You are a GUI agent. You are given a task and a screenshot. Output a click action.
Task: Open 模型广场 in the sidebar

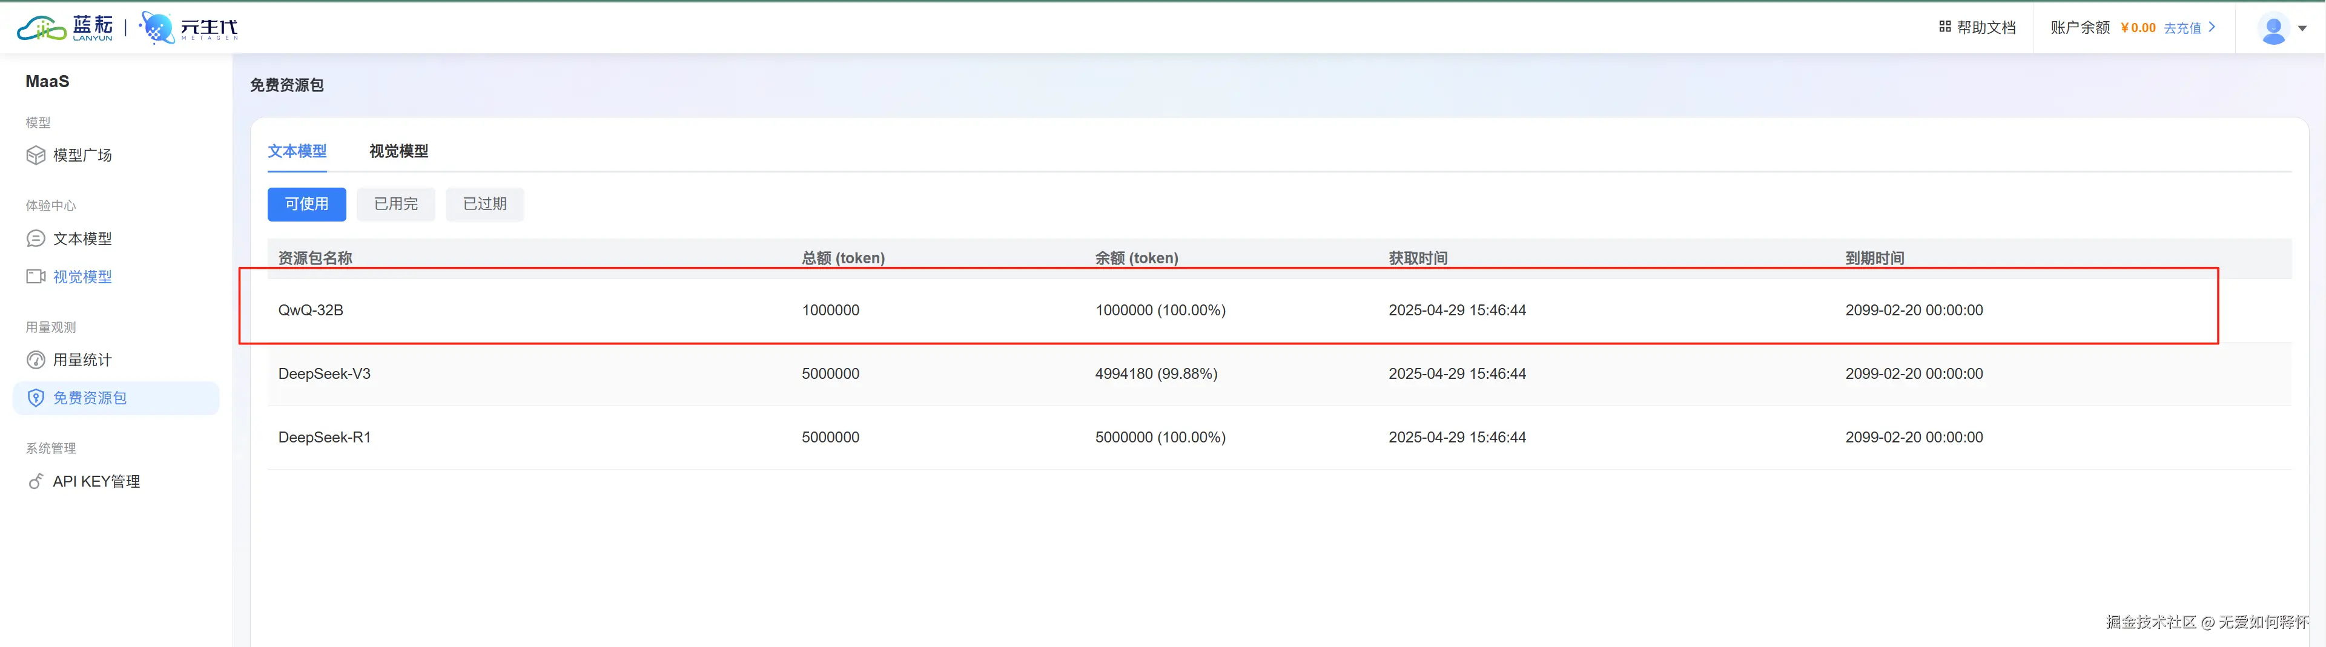pyautogui.click(x=82, y=155)
